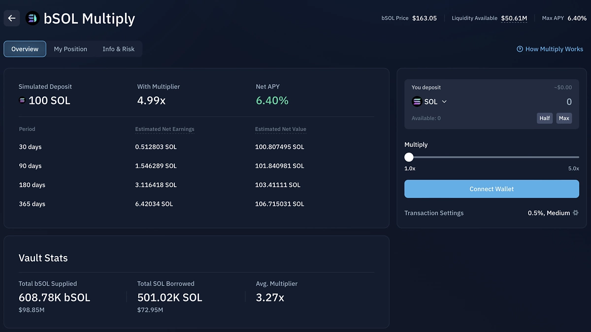Screen dimensions: 591x332
Task: Open the gear icon next to Transaction Settings
Action: pyautogui.click(x=575, y=213)
